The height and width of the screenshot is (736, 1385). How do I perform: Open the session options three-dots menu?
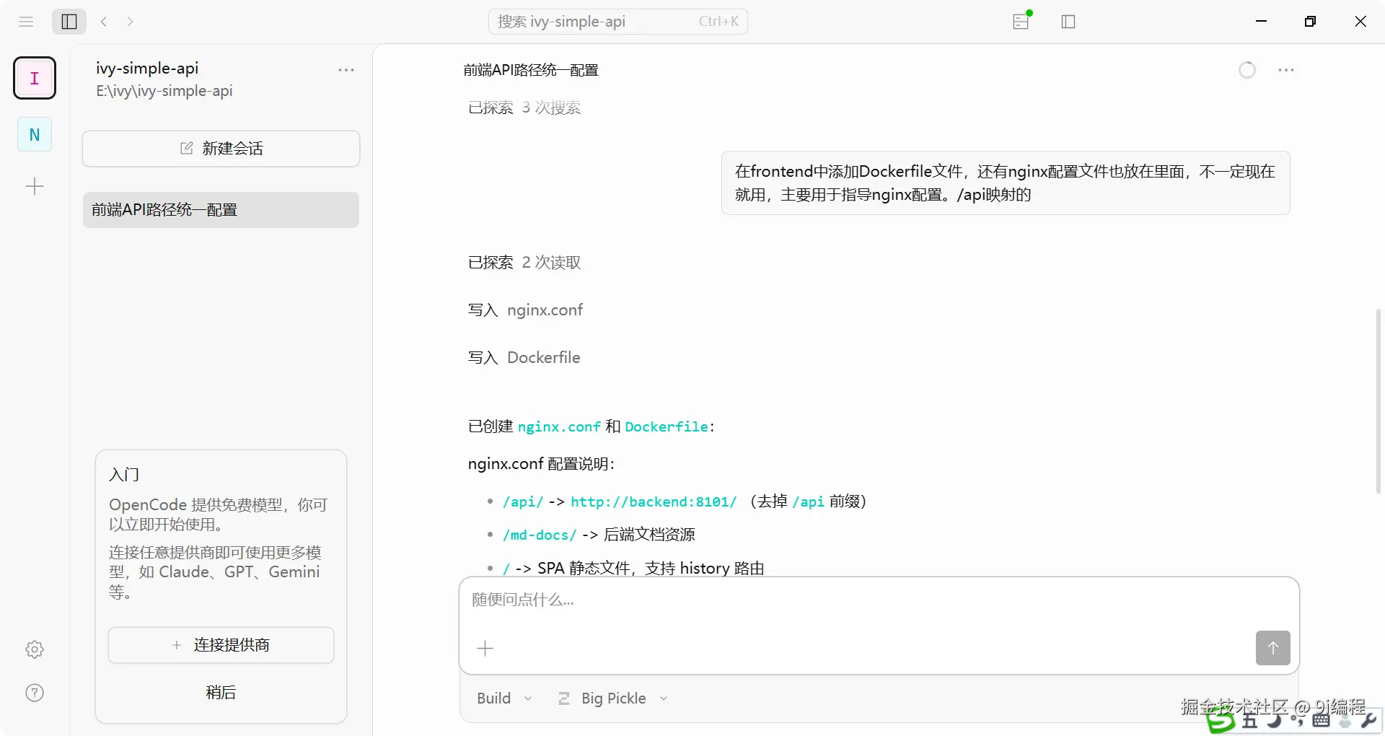(1286, 70)
